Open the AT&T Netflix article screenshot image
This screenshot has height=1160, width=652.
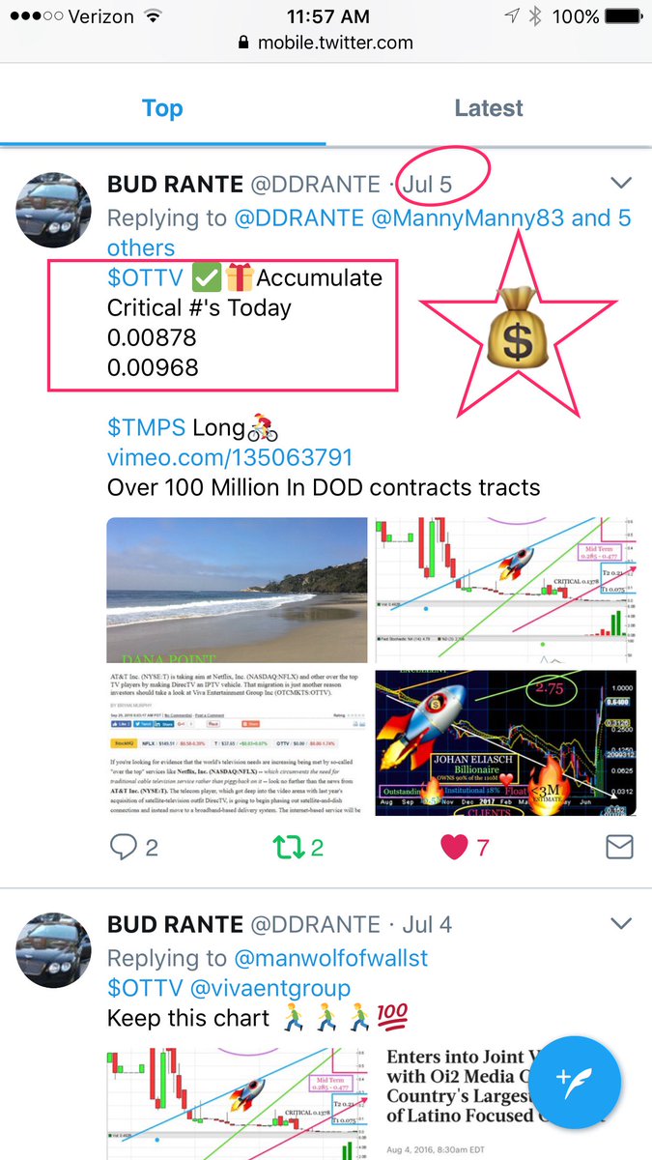pyautogui.click(x=237, y=742)
